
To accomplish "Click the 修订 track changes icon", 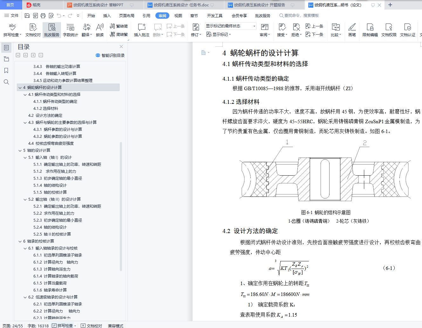I will [196, 27].
